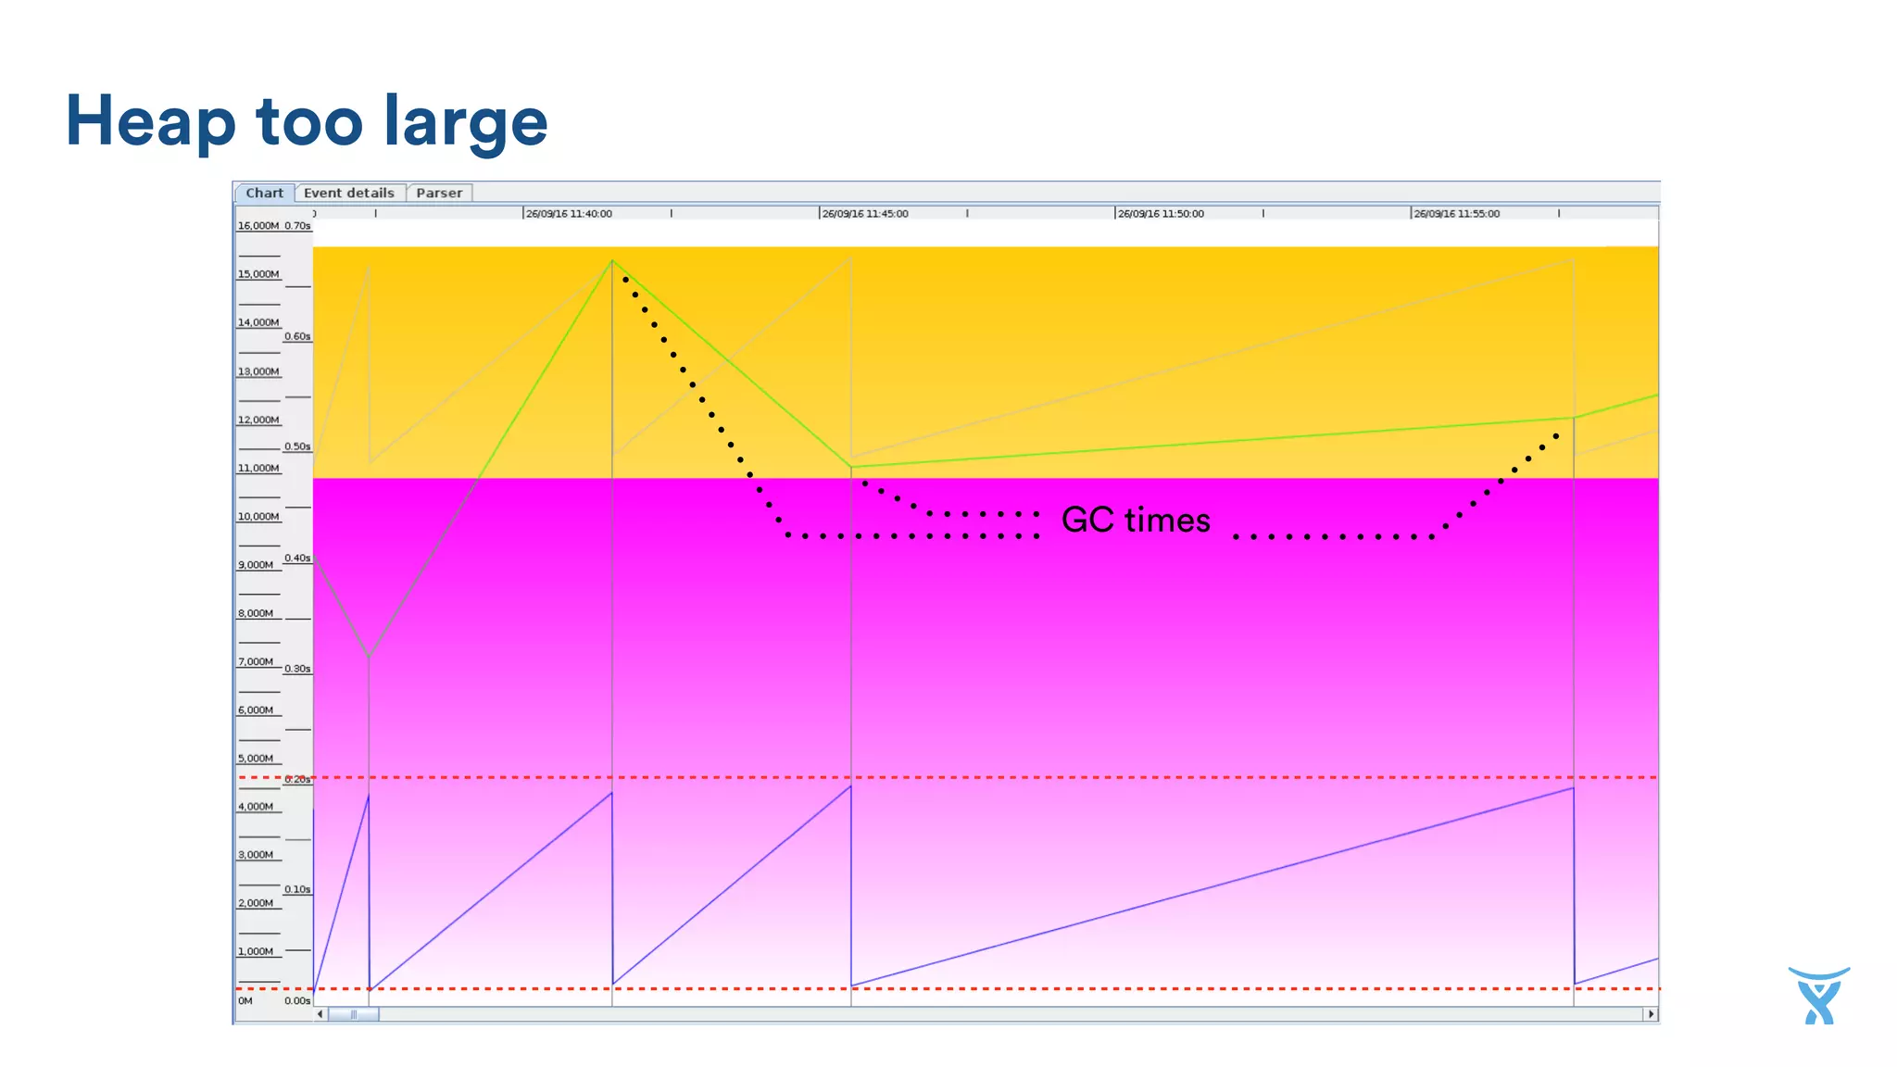Screen dimensions: 1897x1067
Task: Click the empty horizontal scrollbar track
Action: [x=926, y=1014]
